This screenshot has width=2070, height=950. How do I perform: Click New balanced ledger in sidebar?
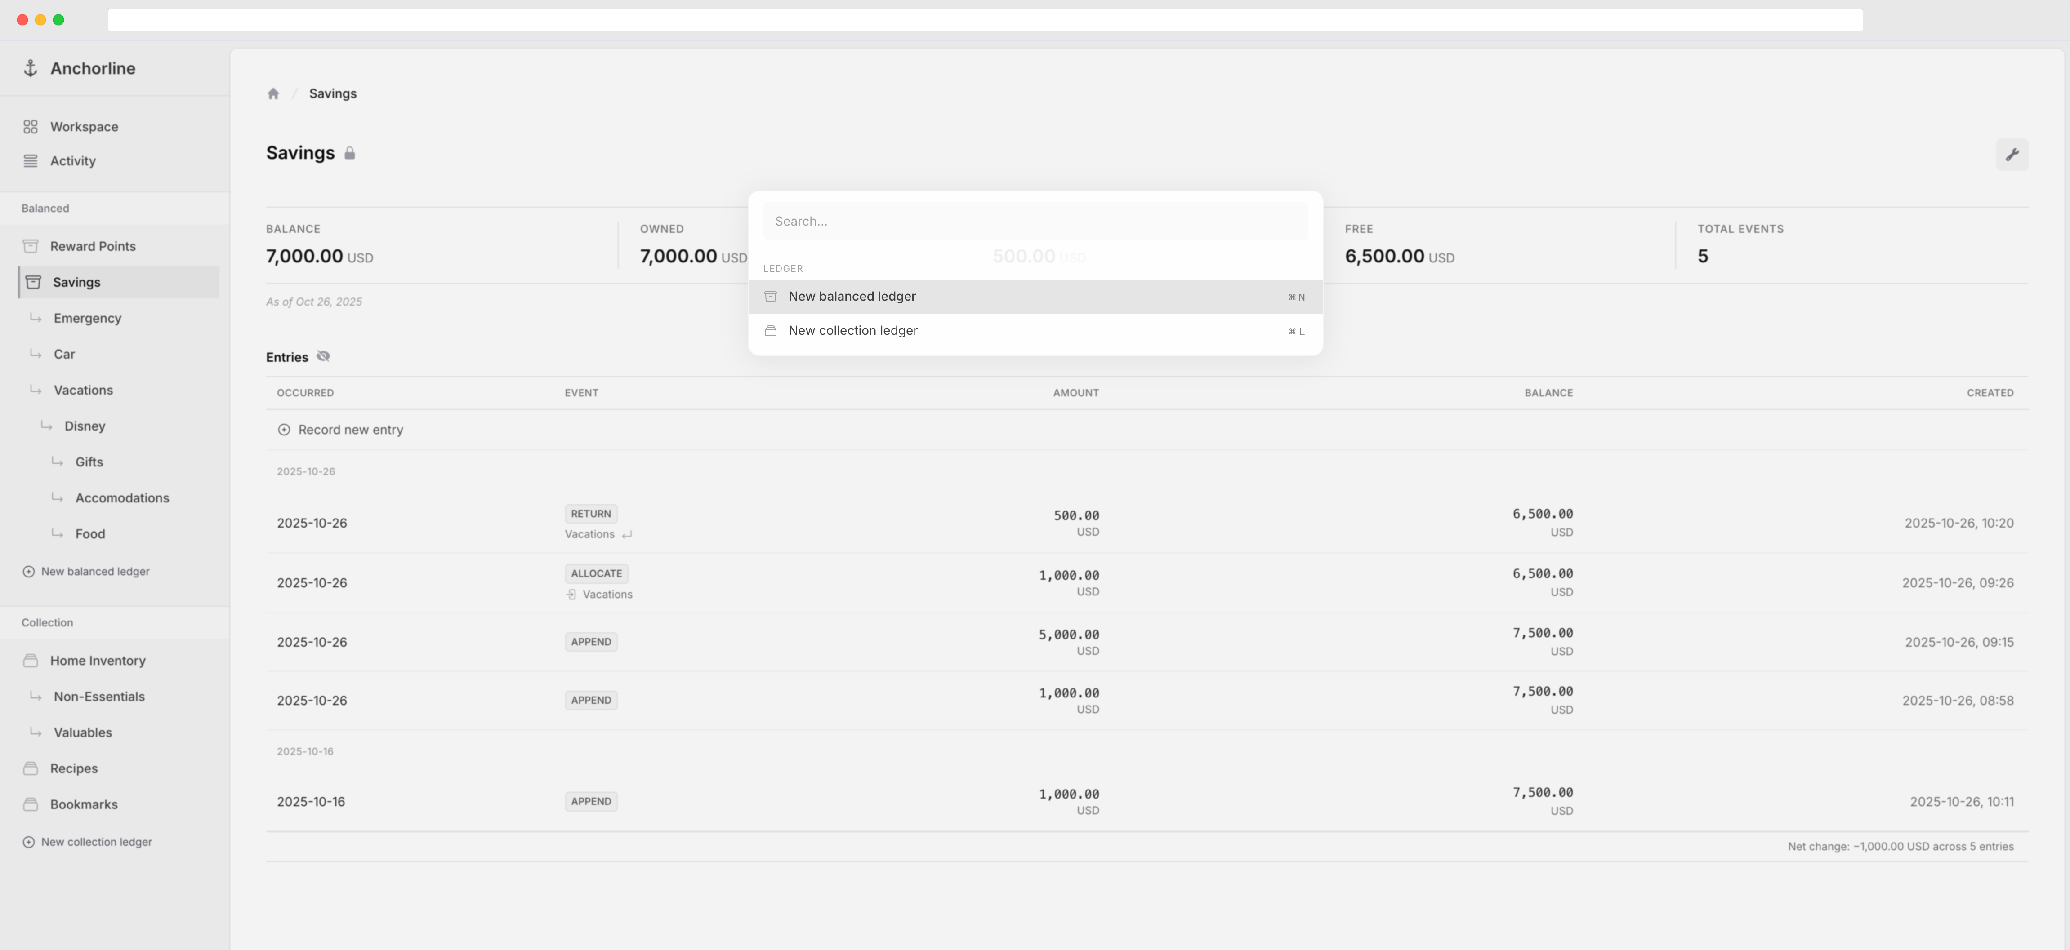(x=95, y=572)
